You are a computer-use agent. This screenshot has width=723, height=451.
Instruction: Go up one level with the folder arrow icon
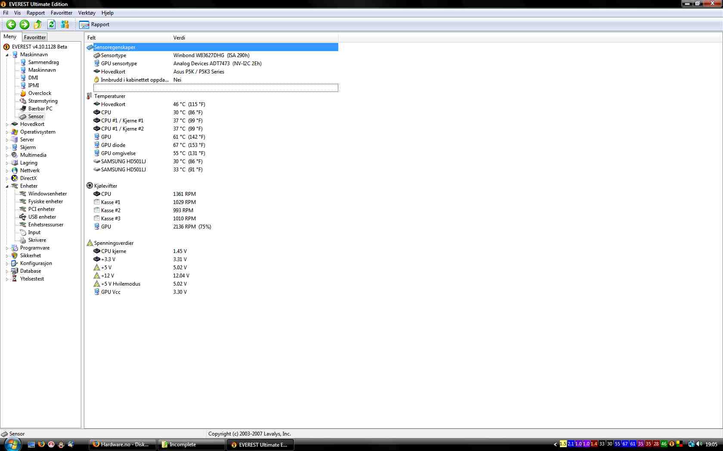(38, 24)
